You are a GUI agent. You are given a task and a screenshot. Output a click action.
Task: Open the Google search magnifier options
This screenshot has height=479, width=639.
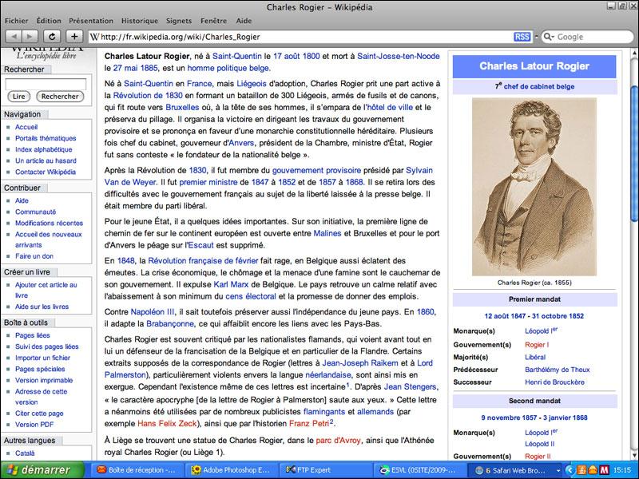549,37
